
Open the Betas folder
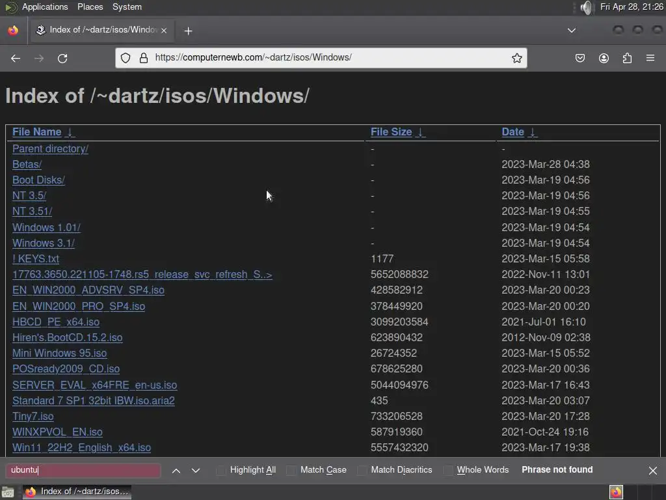tap(27, 164)
